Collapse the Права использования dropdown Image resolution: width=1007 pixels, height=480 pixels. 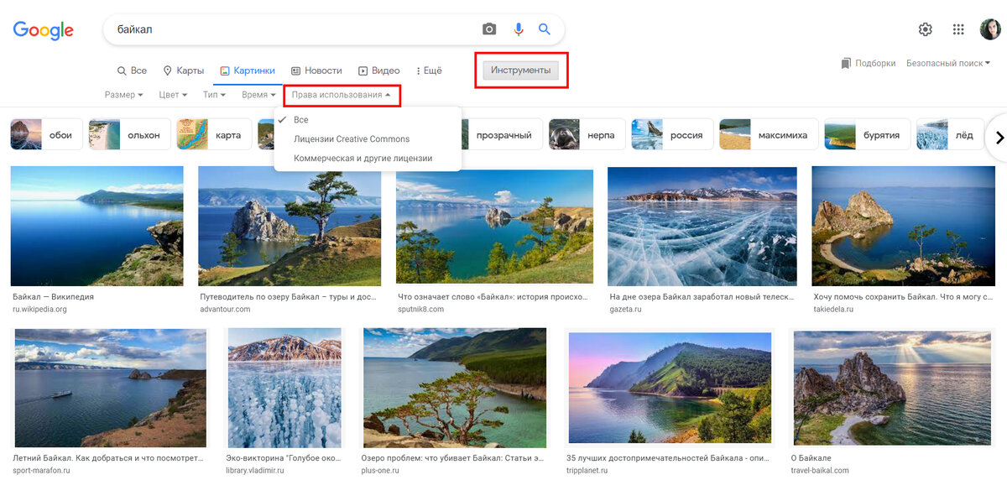click(x=341, y=95)
